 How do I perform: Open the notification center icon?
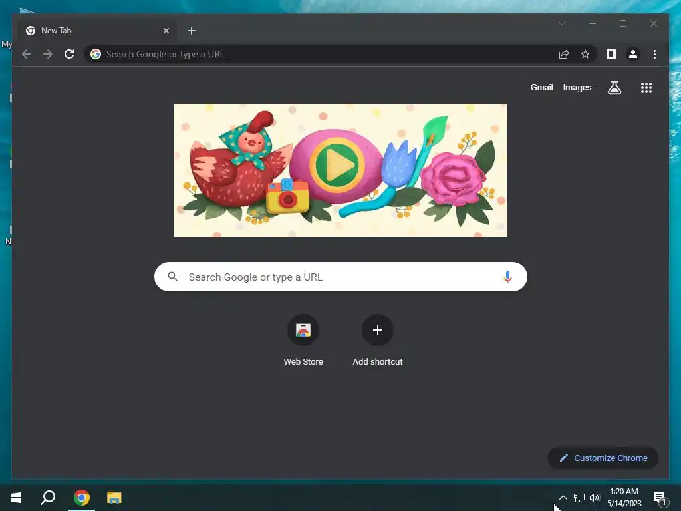659,498
